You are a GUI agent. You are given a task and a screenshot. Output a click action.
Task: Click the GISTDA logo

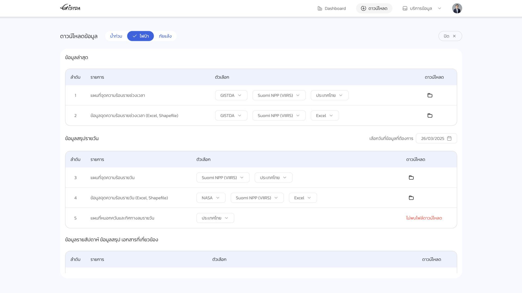click(70, 8)
